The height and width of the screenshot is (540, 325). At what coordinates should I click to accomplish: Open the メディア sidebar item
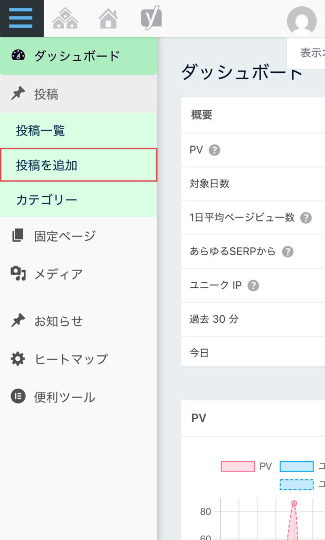tap(58, 274)
